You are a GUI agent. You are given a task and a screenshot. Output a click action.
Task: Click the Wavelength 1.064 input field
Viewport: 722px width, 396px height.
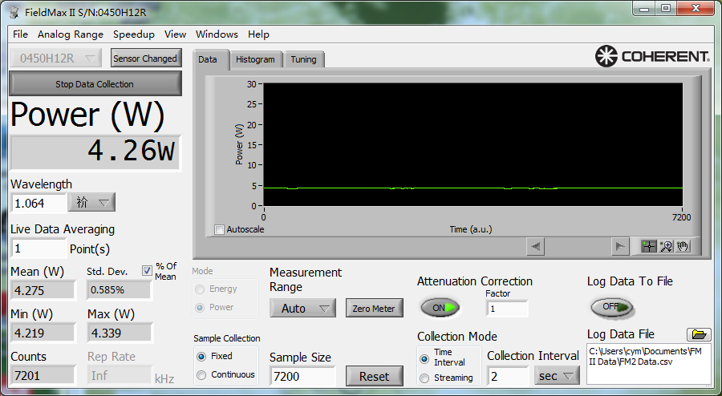[39, 204]
